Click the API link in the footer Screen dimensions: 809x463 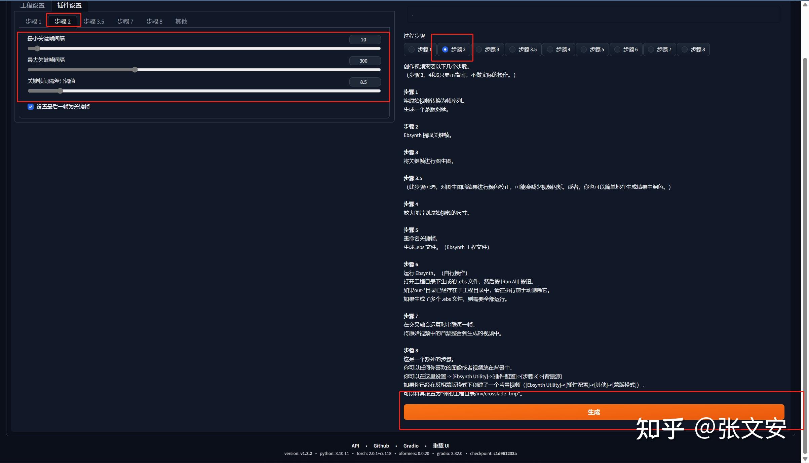pos(355,446)
